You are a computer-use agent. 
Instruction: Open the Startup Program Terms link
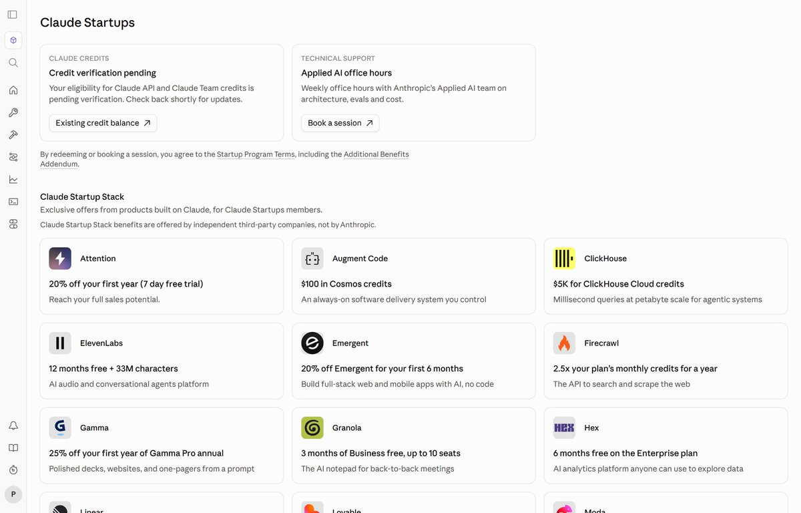pos(256,154)
